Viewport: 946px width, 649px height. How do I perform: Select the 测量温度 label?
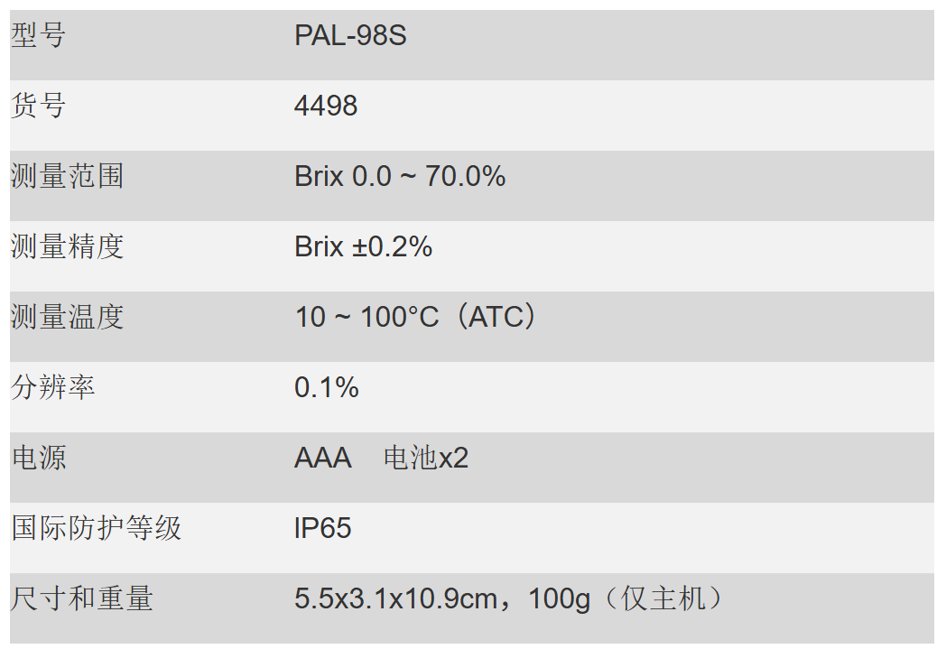tap(67, 317)
